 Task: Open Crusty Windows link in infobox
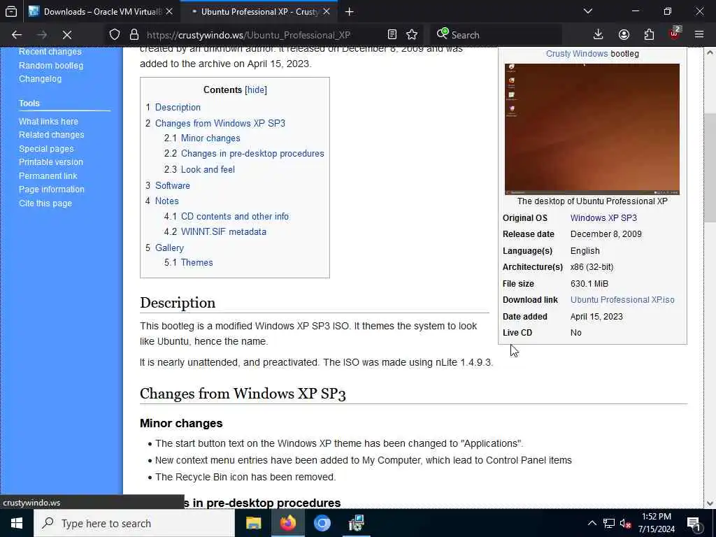click(577, 53)
